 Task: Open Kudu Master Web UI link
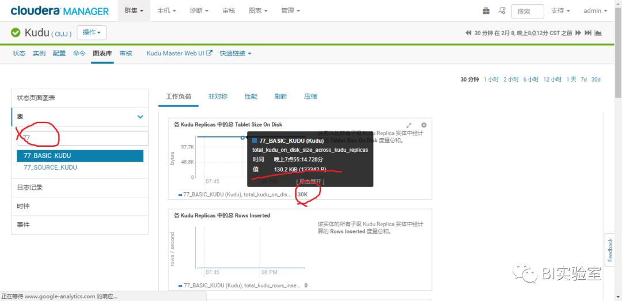179,53
